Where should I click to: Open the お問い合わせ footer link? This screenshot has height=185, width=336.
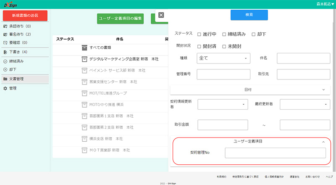coord(312,177)
